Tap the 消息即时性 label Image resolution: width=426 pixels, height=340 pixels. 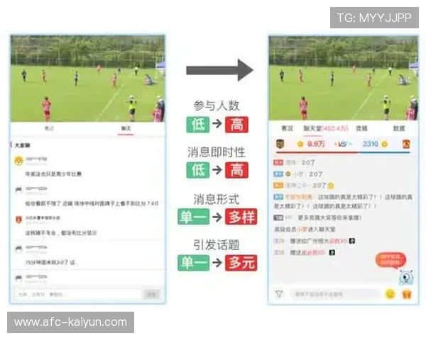(x=217, y=152)
